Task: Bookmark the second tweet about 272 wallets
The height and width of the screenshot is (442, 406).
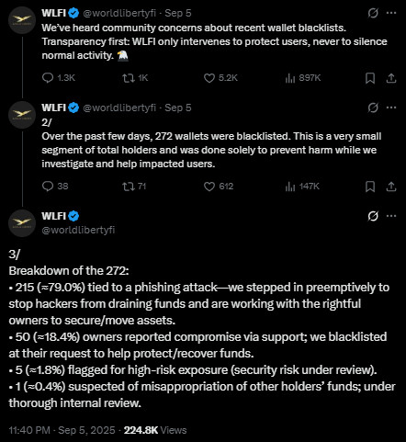Action: pyautogui.click(x=370, y=187)
